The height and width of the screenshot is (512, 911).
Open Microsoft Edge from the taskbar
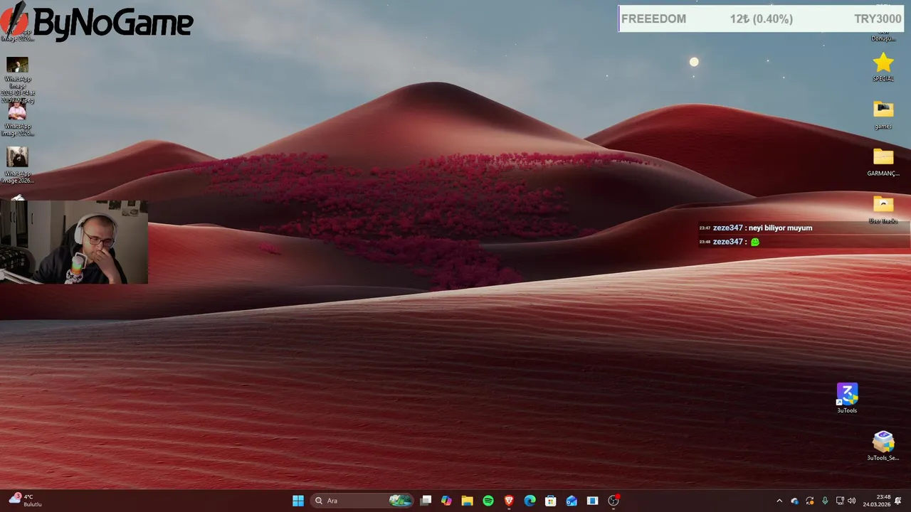coord(530,501)
